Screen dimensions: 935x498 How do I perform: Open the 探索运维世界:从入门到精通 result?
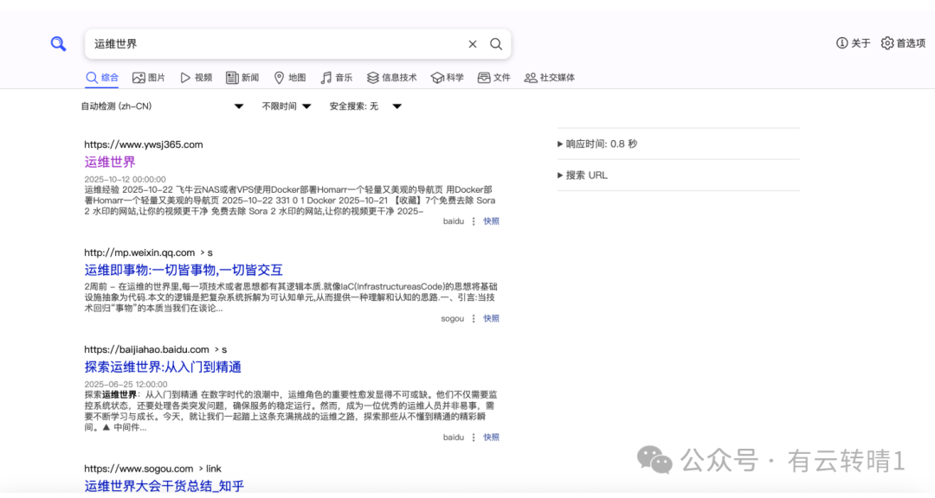click(x=163, y=367)
